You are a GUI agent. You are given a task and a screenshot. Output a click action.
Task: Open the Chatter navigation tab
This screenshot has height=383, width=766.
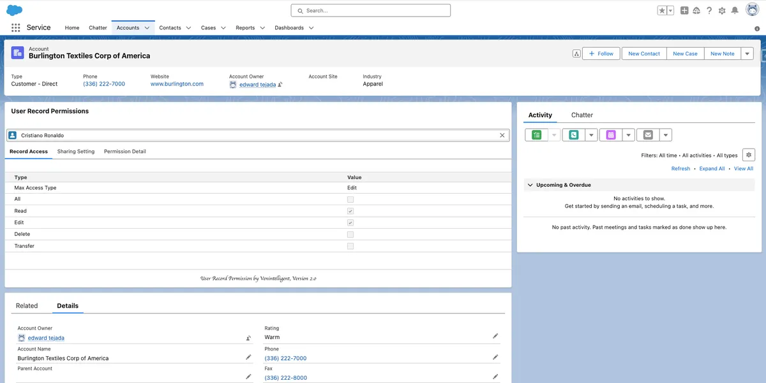click(98, 28)
